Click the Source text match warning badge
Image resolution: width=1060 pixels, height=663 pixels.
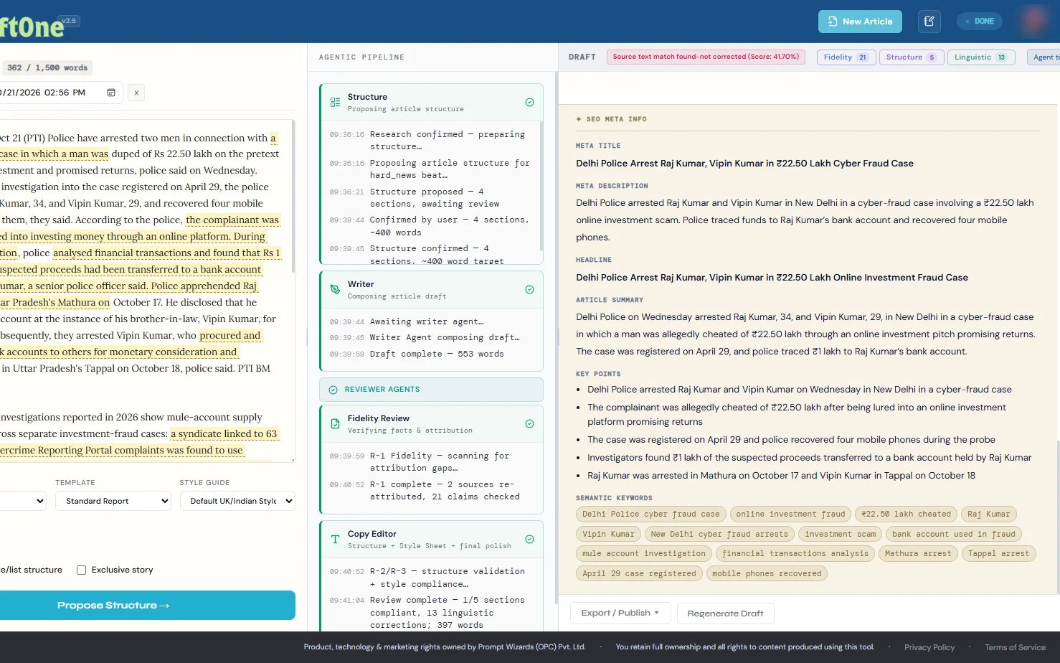[706, 57]
